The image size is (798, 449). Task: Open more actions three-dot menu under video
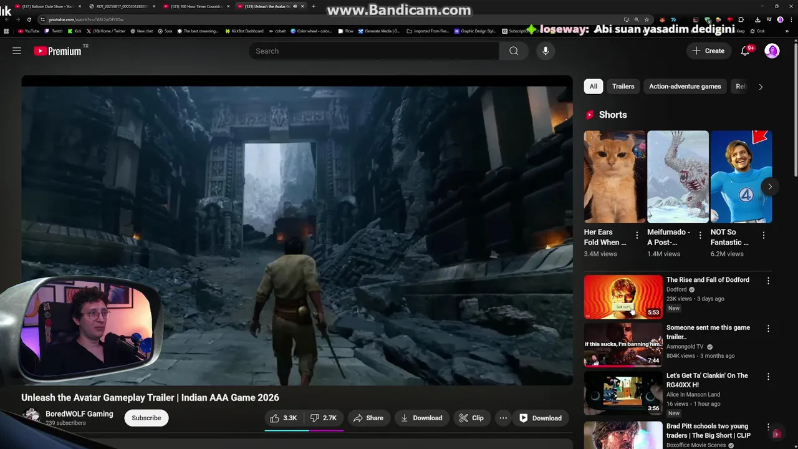coord(503,418)
